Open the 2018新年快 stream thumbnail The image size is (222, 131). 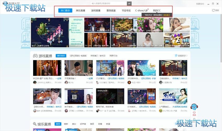142,68
